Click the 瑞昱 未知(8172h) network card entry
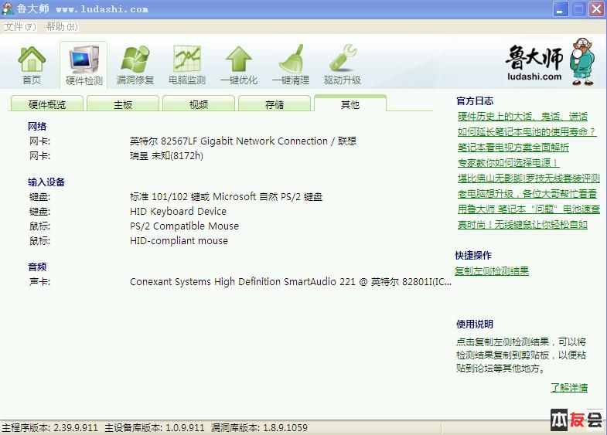Screen dimensions: 607x435 pos(166,156)
